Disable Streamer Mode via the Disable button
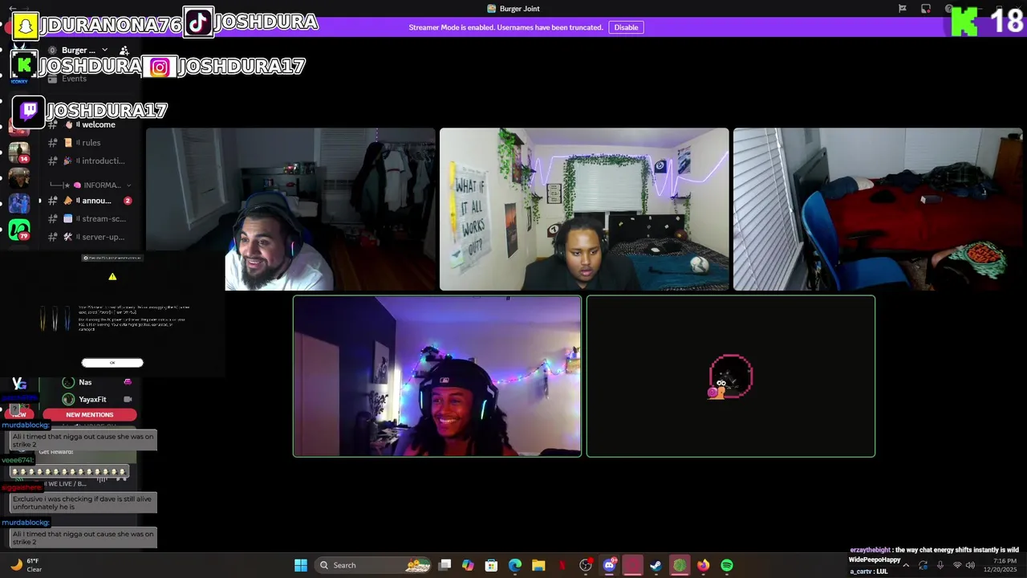Screen dimensions: 1027x578 [626, 27]
